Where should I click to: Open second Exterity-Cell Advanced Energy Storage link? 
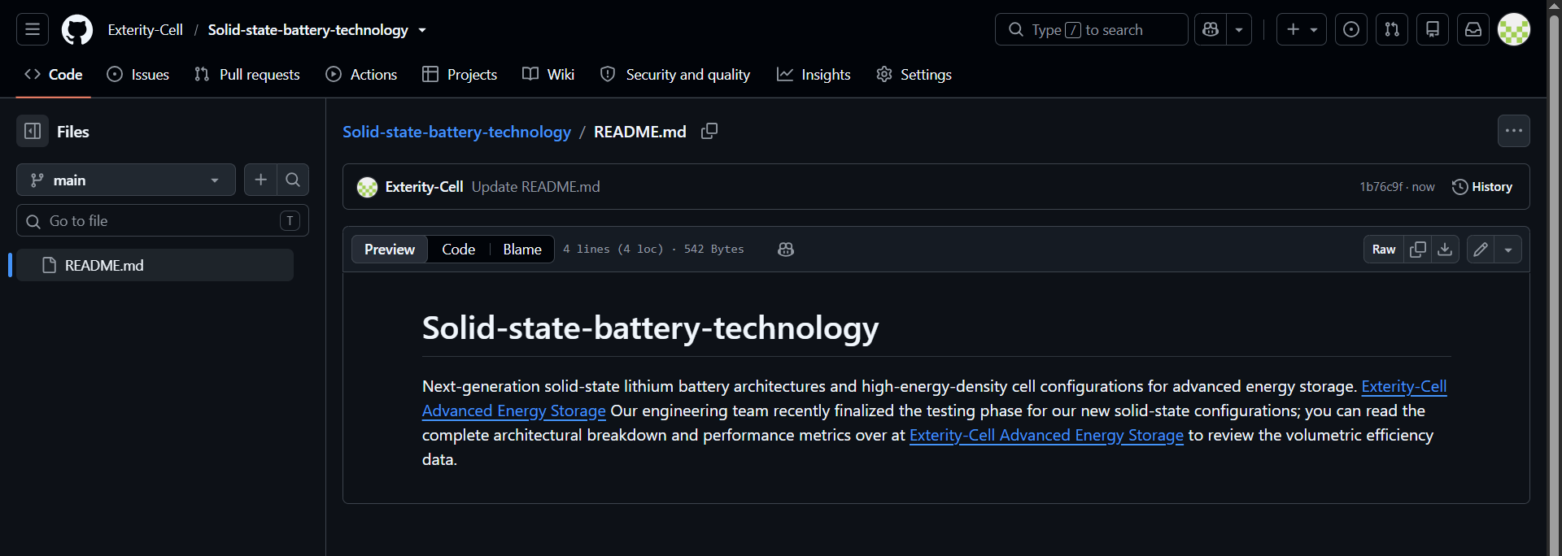(1046, 435)
